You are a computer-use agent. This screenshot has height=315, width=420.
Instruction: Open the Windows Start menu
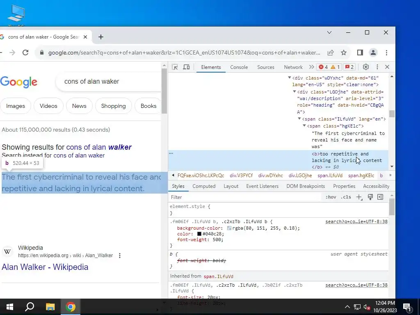click(x=10, y=307)
